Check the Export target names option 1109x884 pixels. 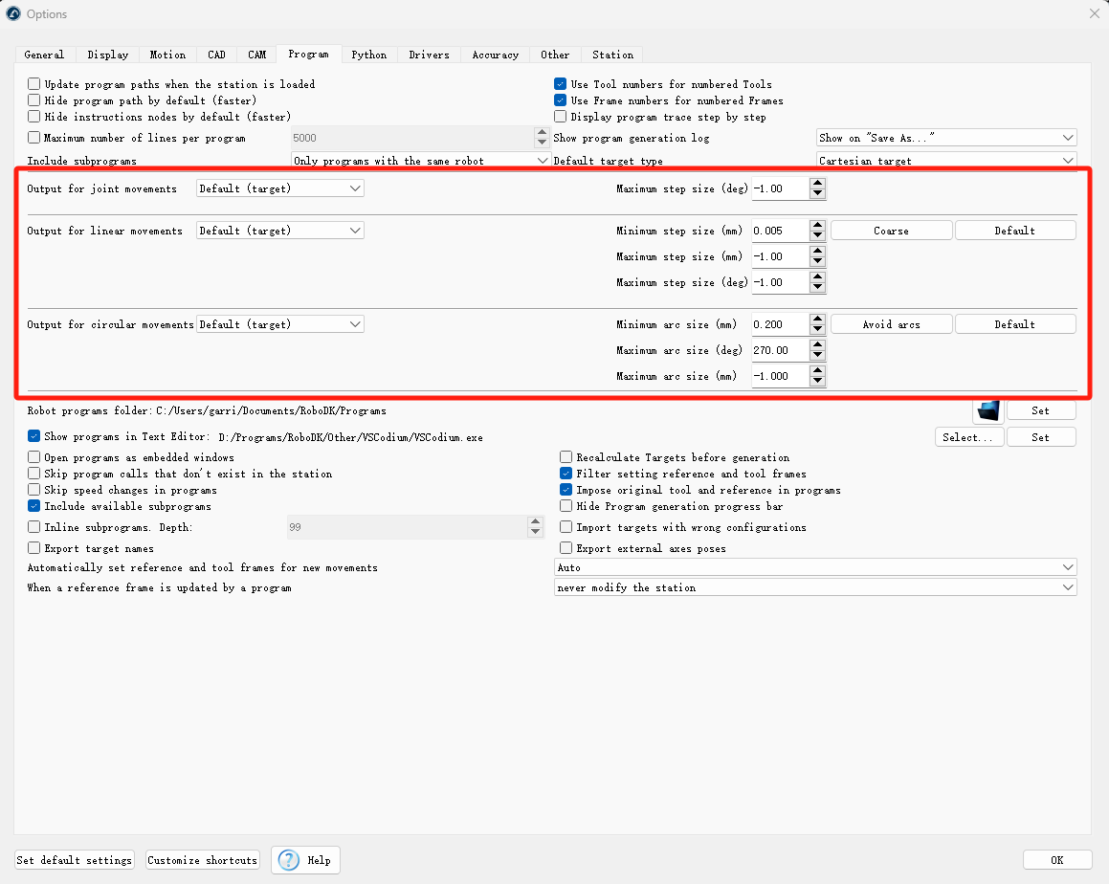click(x=34, y=548)
